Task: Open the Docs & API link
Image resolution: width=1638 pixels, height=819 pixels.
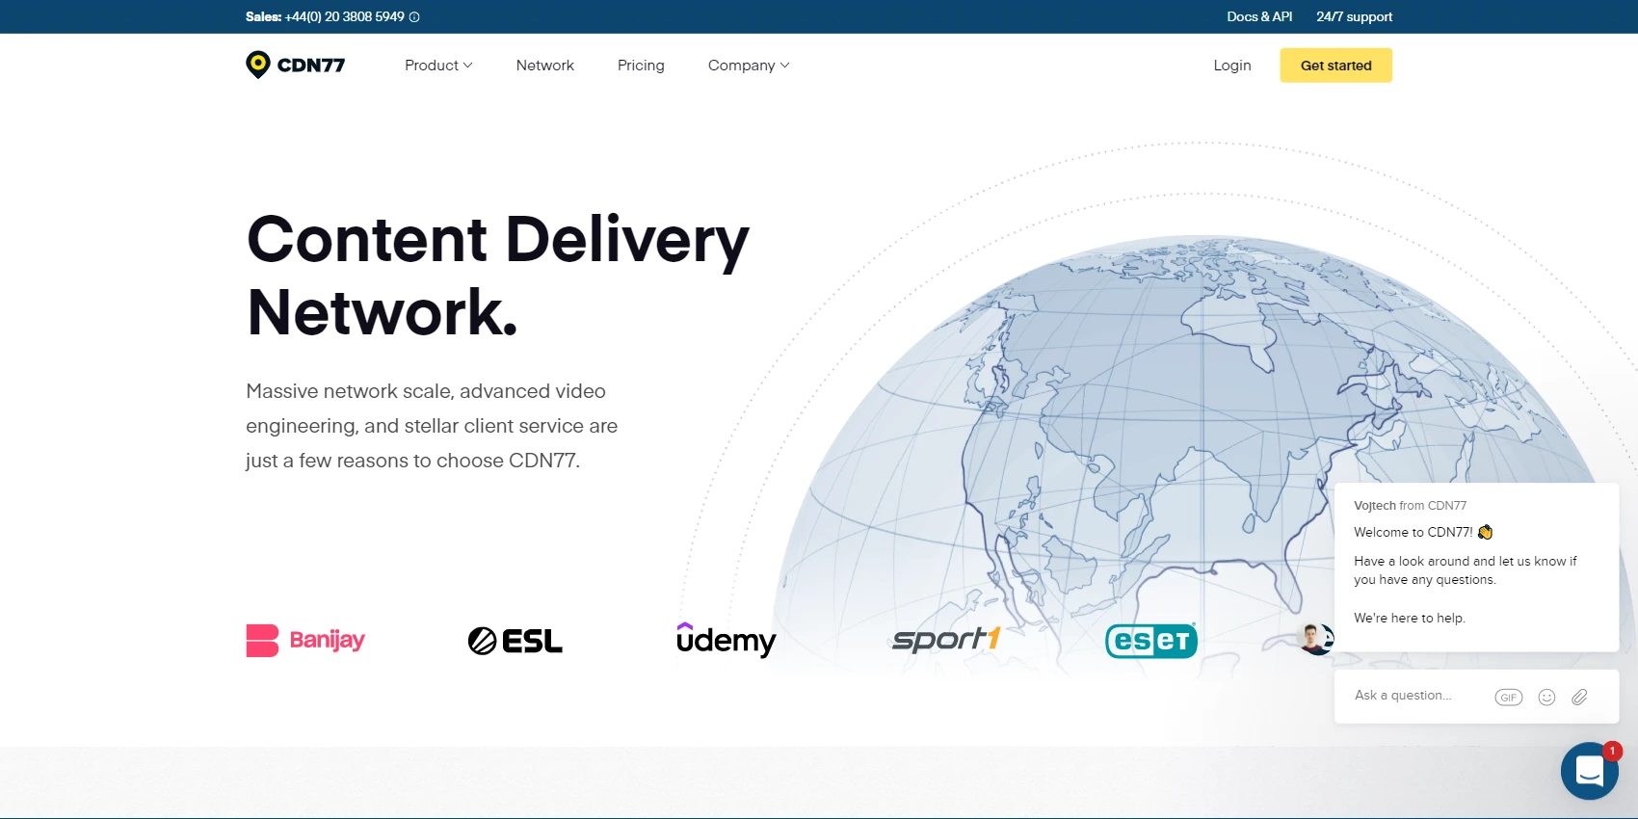Action: [1259, 16]
